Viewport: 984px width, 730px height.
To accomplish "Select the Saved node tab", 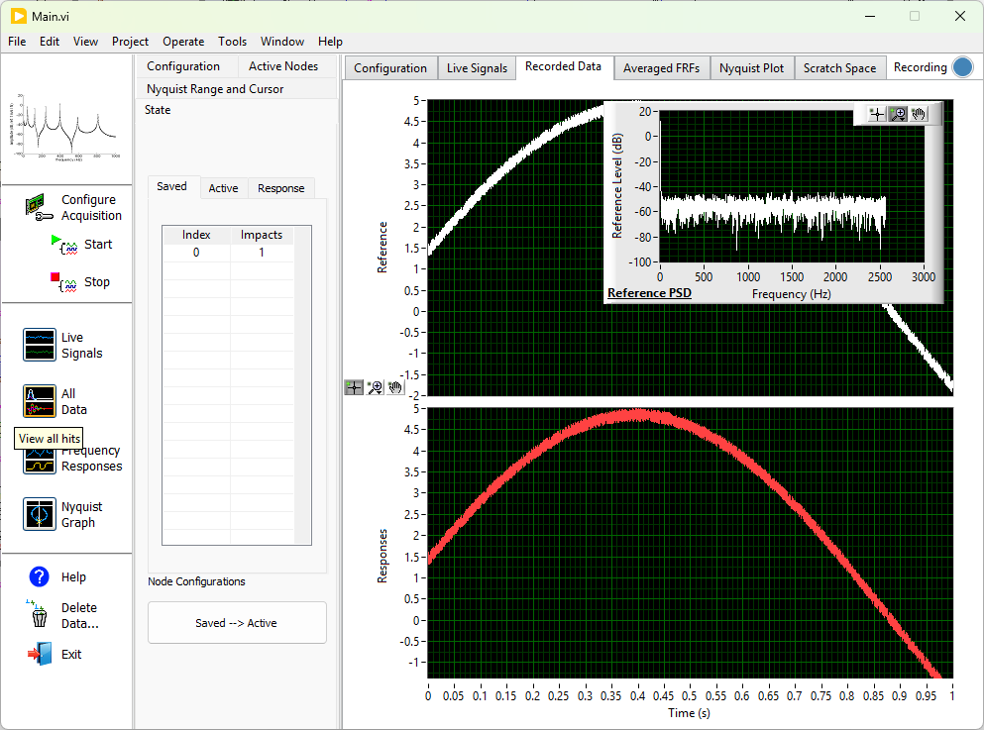I will tap(172, 187).
